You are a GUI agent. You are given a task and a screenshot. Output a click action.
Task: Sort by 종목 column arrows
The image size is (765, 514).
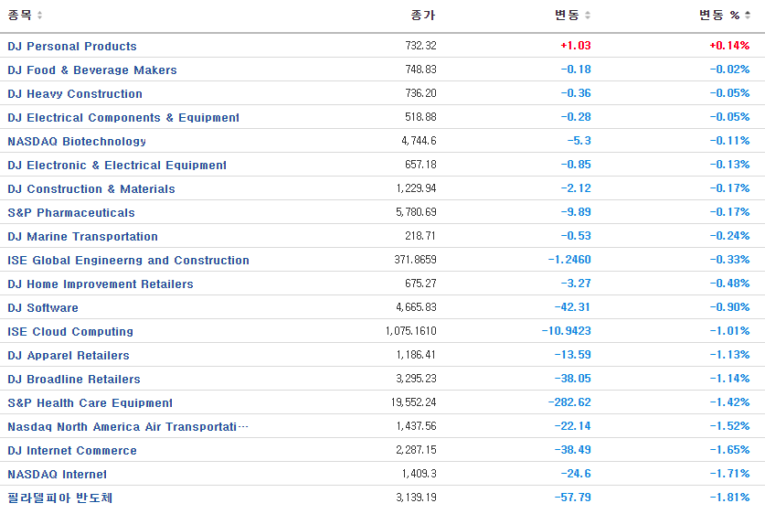tap(39, 16)
